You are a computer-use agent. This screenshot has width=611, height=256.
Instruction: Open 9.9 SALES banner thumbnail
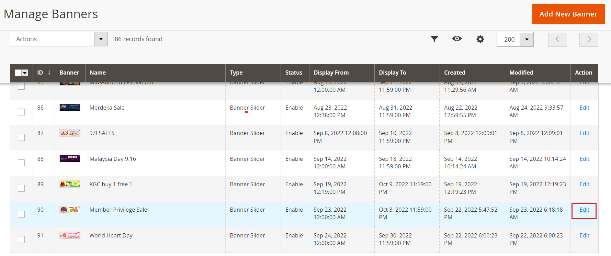(x=70, y=133)
